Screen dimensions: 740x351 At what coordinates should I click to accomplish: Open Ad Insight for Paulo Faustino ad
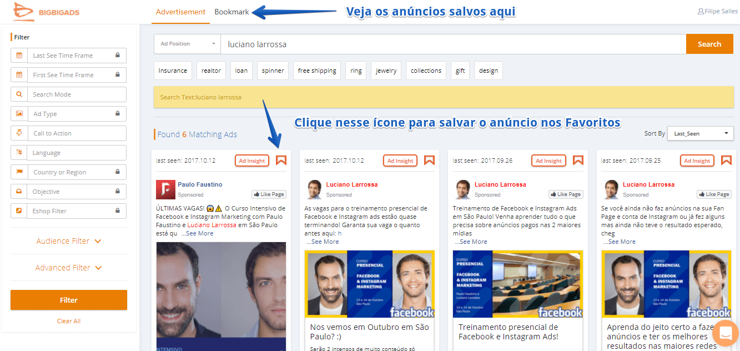point(252,161)
